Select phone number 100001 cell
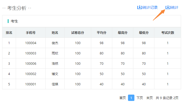 click(x=31, y=84)
